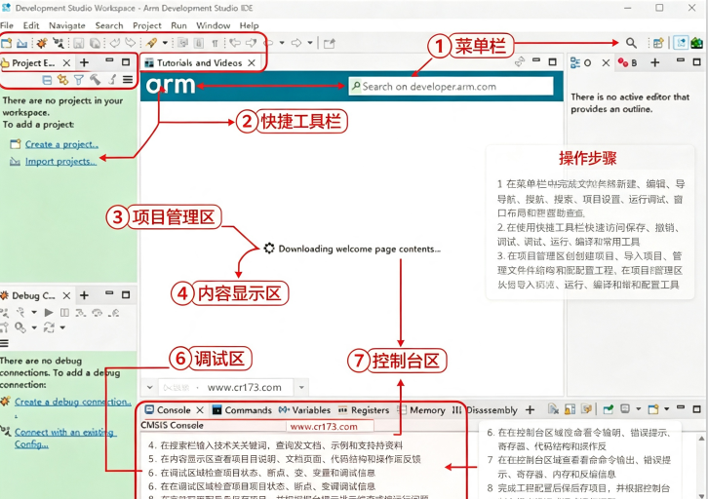
Task: Close the Project Explorer tab
Action: [66, 63]
